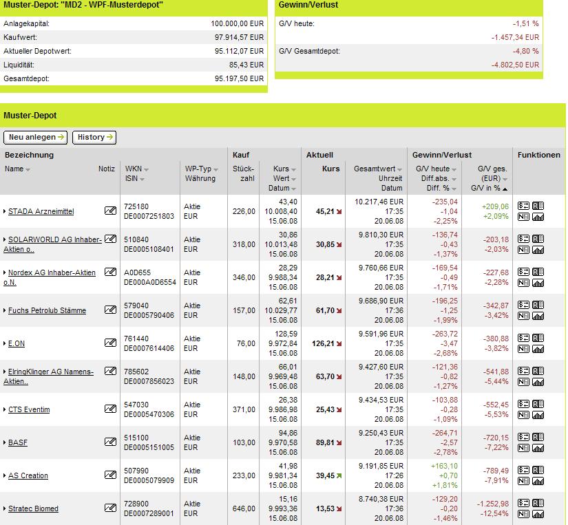Expand the BASF row triangle
This screenshot has width=568, height=525.
tap(5, 442)
